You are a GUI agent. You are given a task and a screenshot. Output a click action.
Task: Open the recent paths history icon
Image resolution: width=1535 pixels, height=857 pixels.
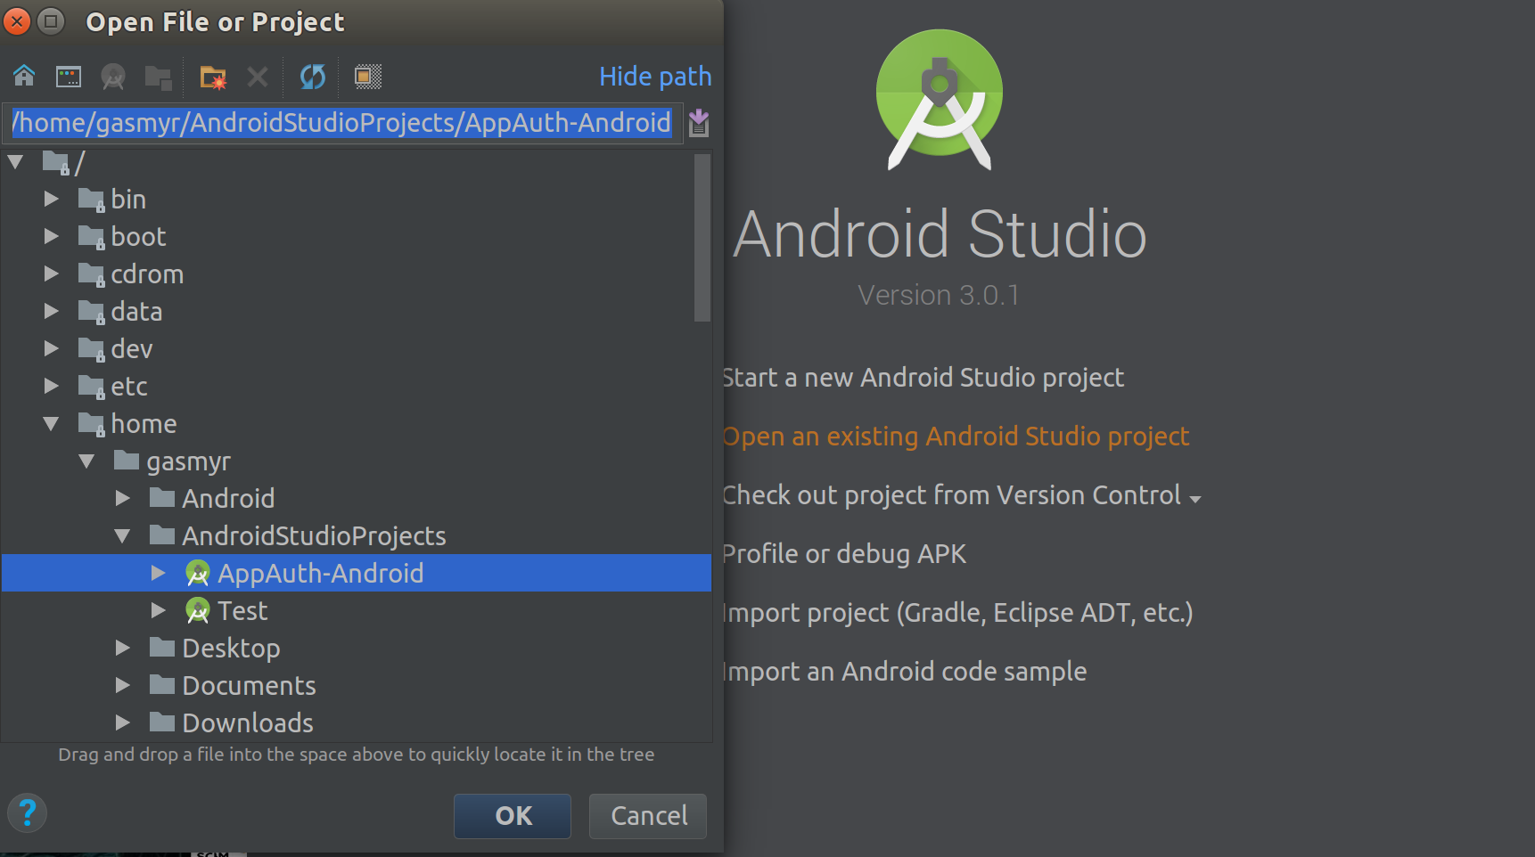tap(699, 123)
